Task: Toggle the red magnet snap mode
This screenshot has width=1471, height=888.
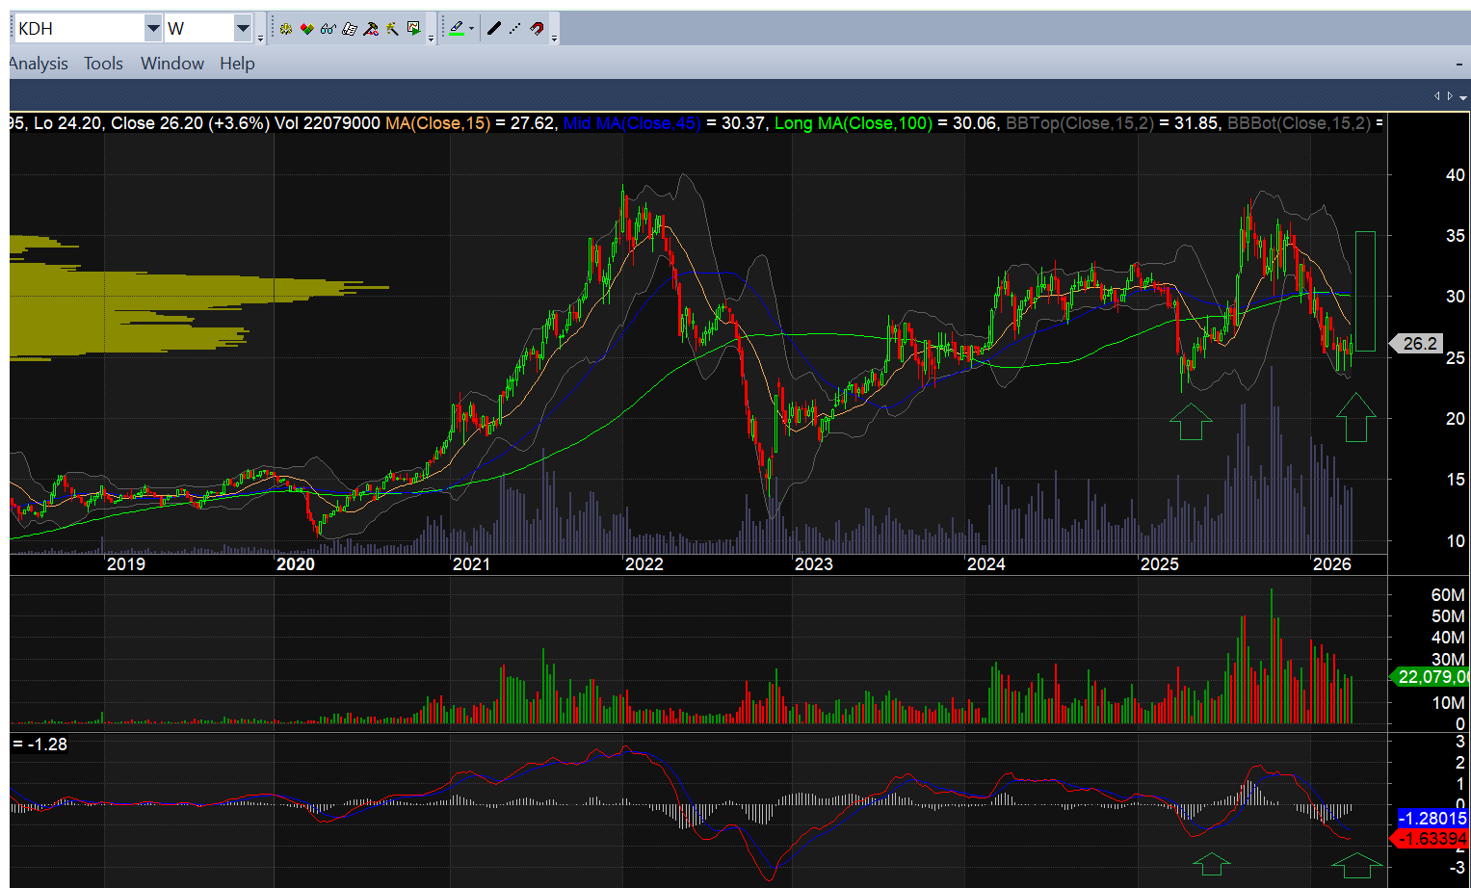Action: [x=537, y=29]
